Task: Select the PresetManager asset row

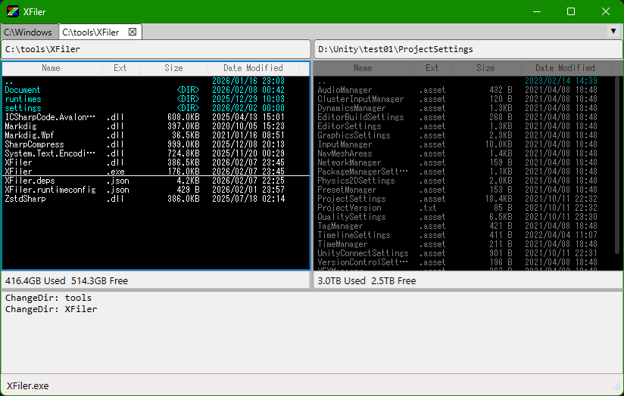Action: click(x=464, y=190)
